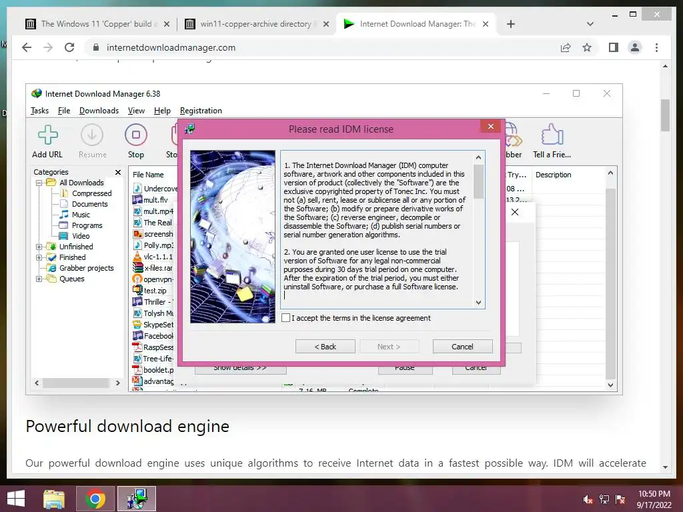Click the Add URL plus icon
This screenshot has width=683, height=512.
[x=48, y=135]
